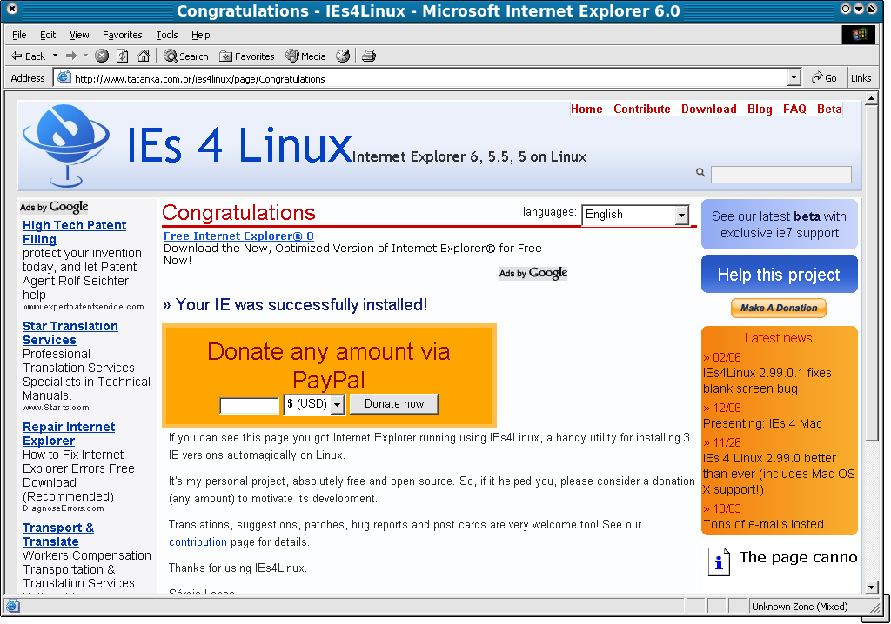Go to the Home page icon in toolbar
Image resolution: width=891 pixels, height=624 pixels.
[144, 56]
